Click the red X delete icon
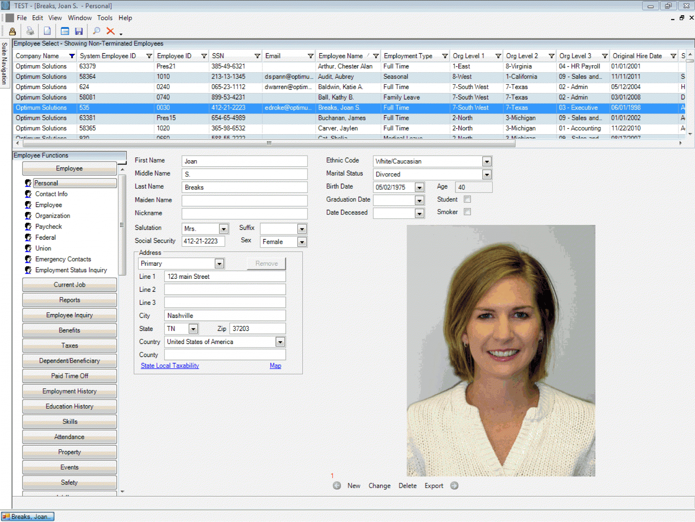The image size is (695, 522). [110, 31]
